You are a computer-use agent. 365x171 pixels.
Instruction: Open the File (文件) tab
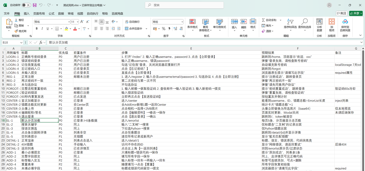pyautogui.click(x=7, y=13)
